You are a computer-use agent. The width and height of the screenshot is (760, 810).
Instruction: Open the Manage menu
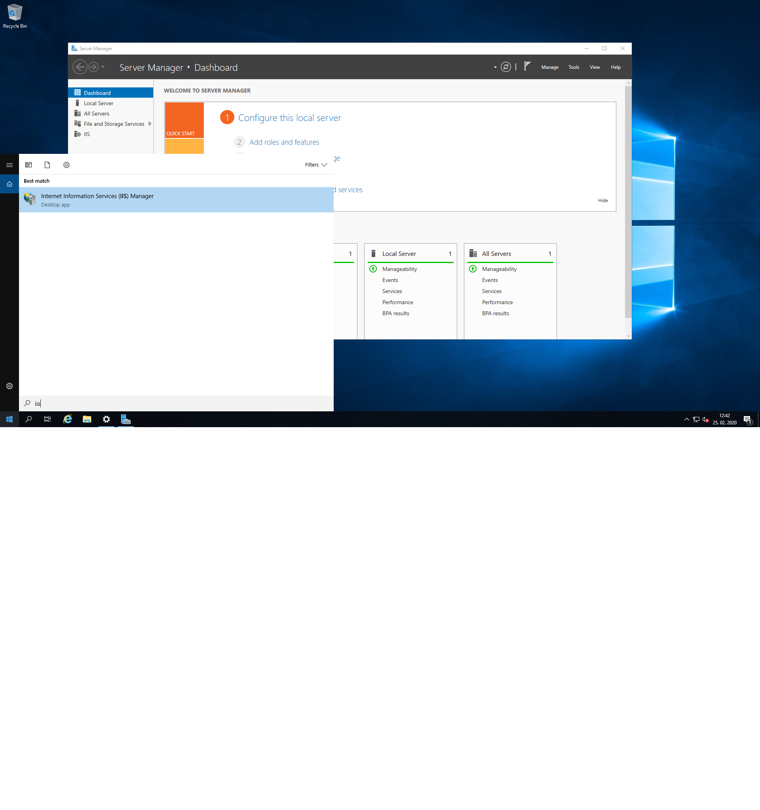(549, 67)
